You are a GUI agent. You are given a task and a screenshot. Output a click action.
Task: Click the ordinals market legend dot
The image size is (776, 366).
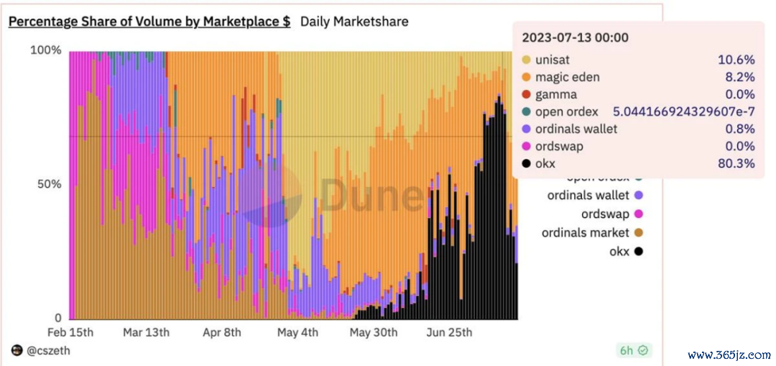click(x=639, y=233)
